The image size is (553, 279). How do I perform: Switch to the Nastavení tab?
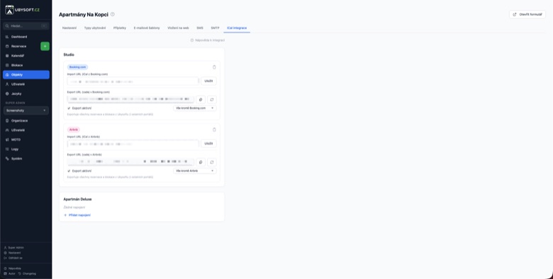pyautogui.click(x=69, y=28)
